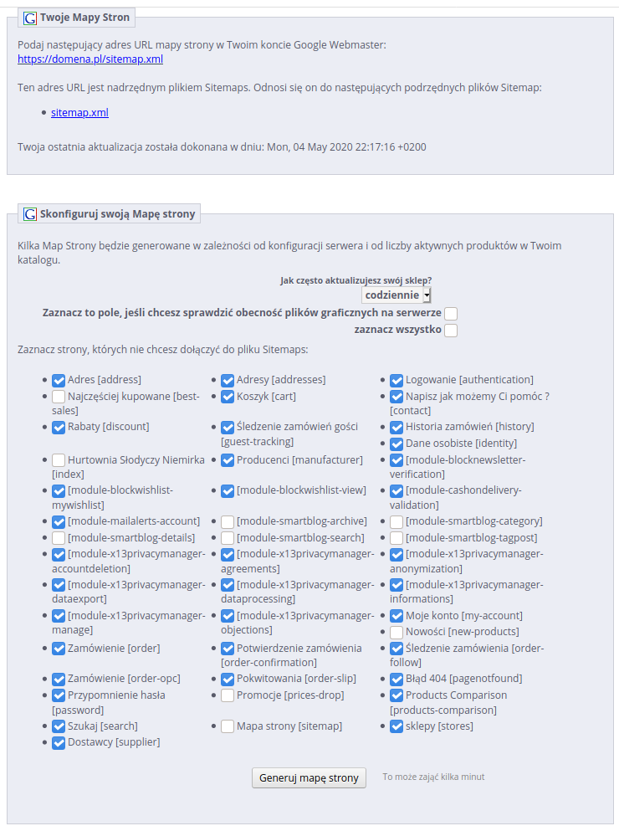Uncheck the Logowanie [authentication] checkbox
The width and height of the screenshot is (619, 831).
pos(396,381)
